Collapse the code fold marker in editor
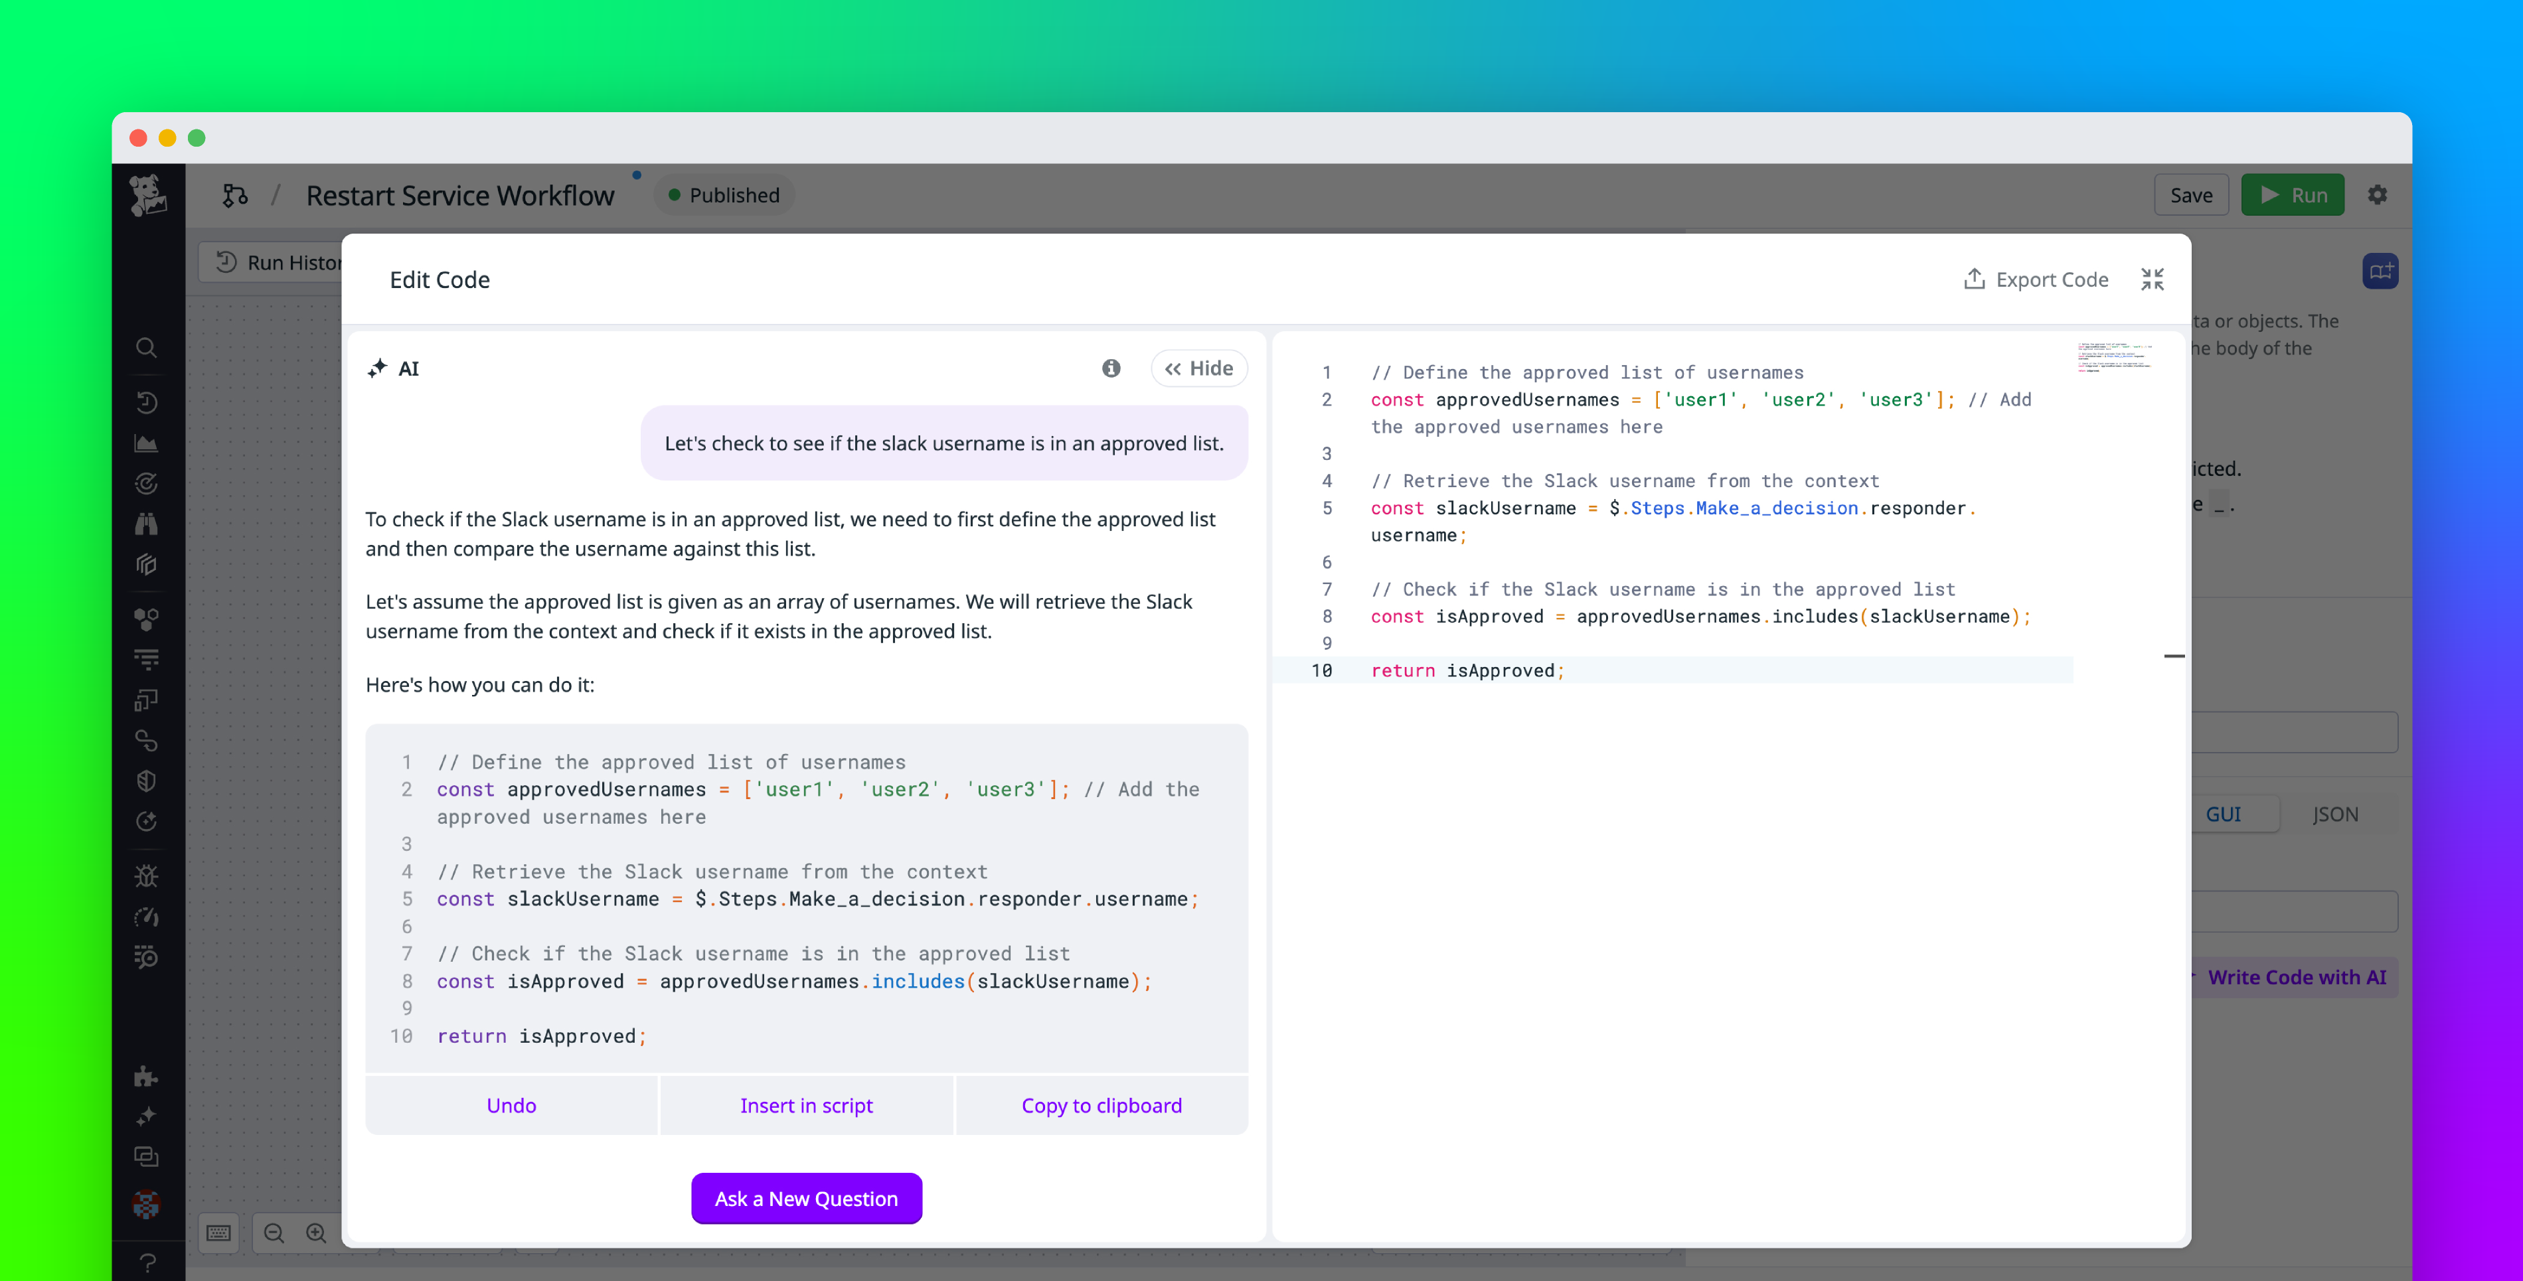The width and height of the screenshot is (2523, 1281). point(2174,655)
